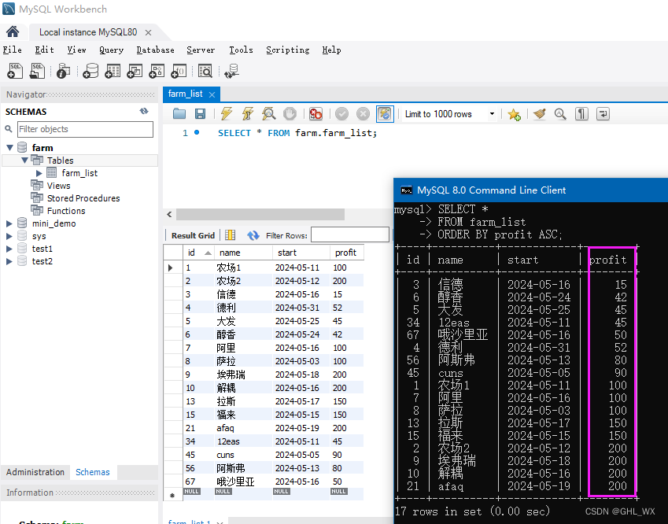Reconnect to DBMS toolbar icon

click(x=232, y=71)
